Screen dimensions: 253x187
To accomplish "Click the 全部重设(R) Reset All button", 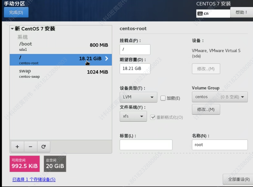I will tap(238, 179).
